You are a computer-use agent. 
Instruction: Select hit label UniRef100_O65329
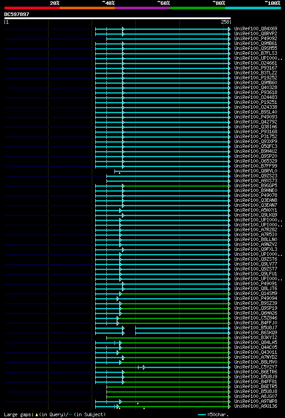pos(256,161)
